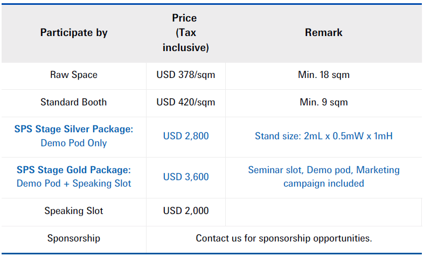Click the 'Remark' column header
The width and height of the screenshot is (424, 256).
click(x=324, y=32)
